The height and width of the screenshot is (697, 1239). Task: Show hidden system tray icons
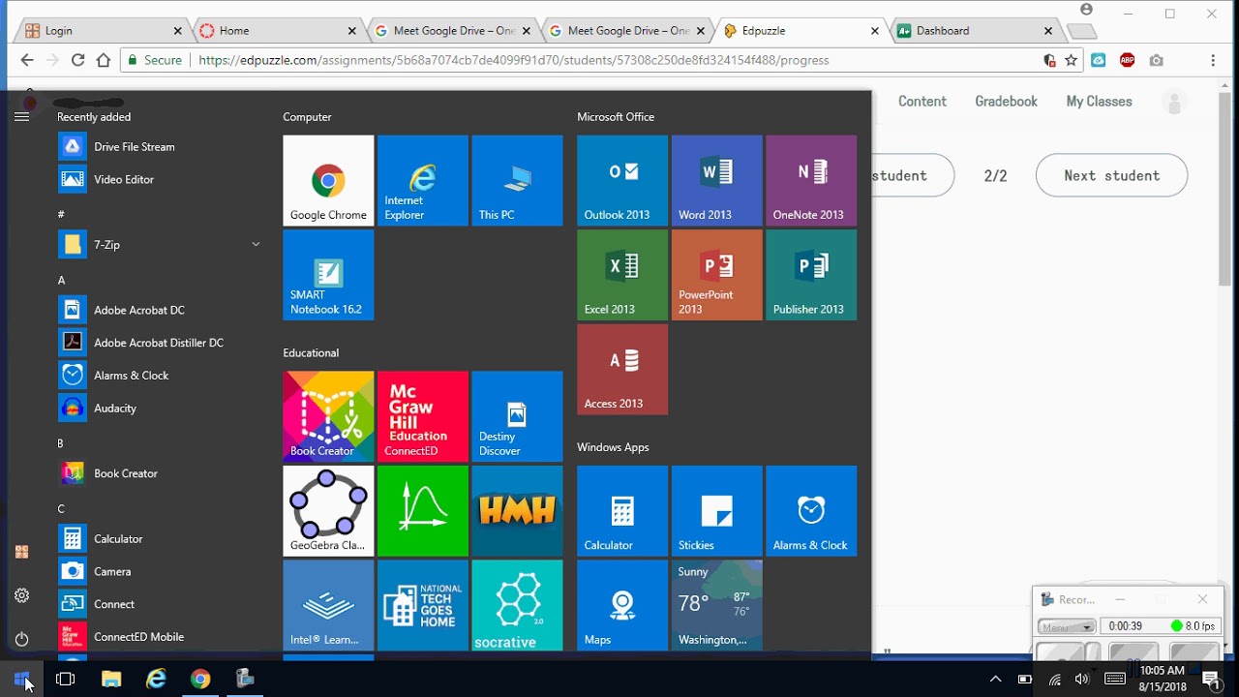(995, 679)
